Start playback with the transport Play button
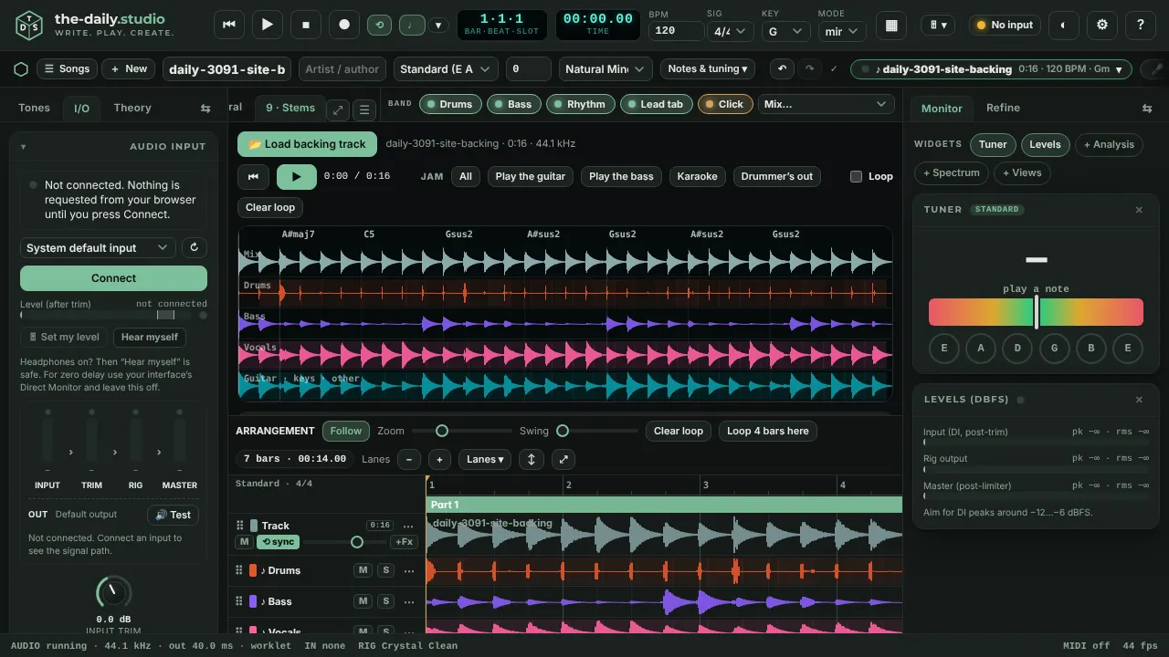The height and width of the screenshot is (657, 1169). coord(268,25)
